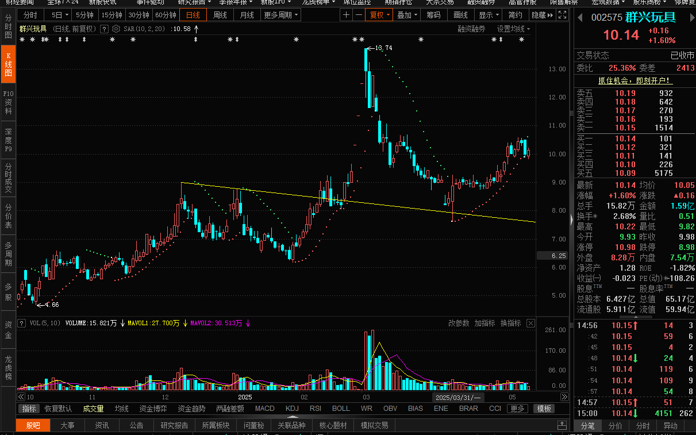The image size is (696, 435).
Task: Select K线图 in the left sidebar
Action: [8, 65]
